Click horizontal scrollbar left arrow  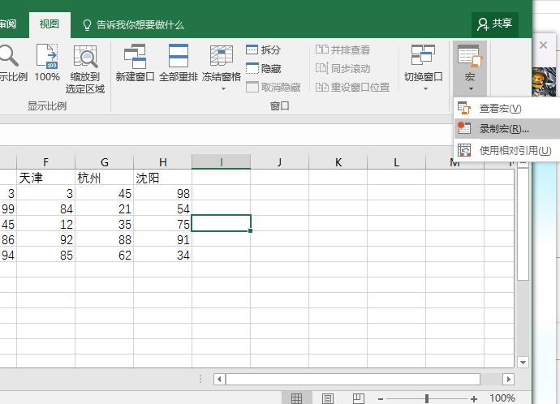click(x=219, y=379)
